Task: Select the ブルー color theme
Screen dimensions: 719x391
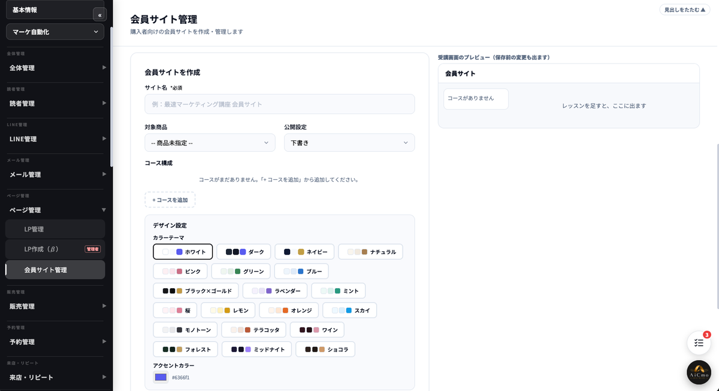Action: [x=301, y=271]
